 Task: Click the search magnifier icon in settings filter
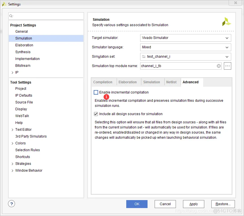click(11, 16)
